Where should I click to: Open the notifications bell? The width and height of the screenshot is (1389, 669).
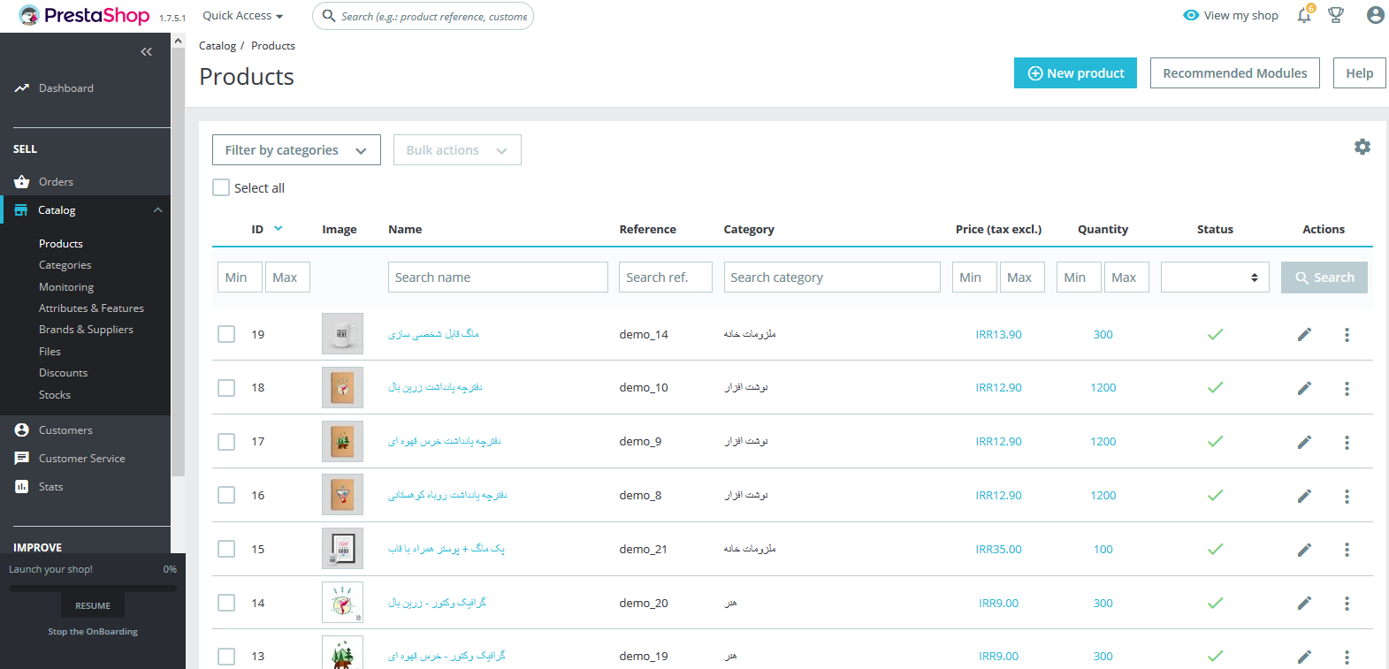point(1304,15)
